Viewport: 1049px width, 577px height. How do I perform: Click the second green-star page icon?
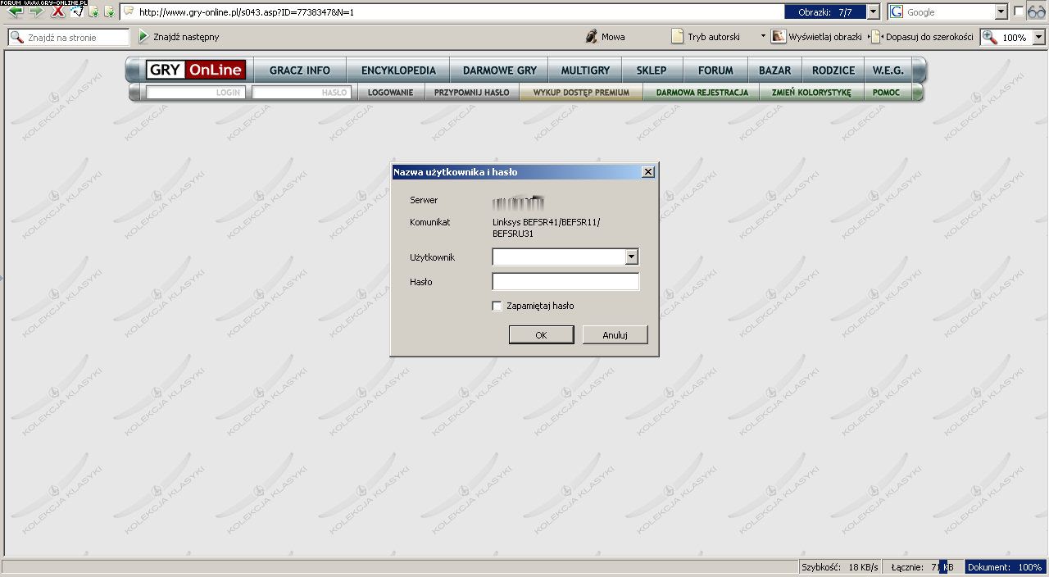point(109,11)
